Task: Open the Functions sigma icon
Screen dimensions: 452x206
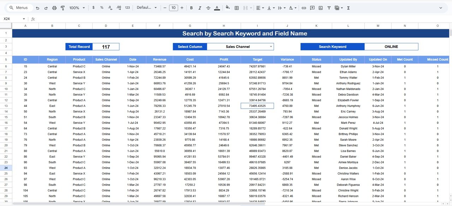Action: click(349, 8)
